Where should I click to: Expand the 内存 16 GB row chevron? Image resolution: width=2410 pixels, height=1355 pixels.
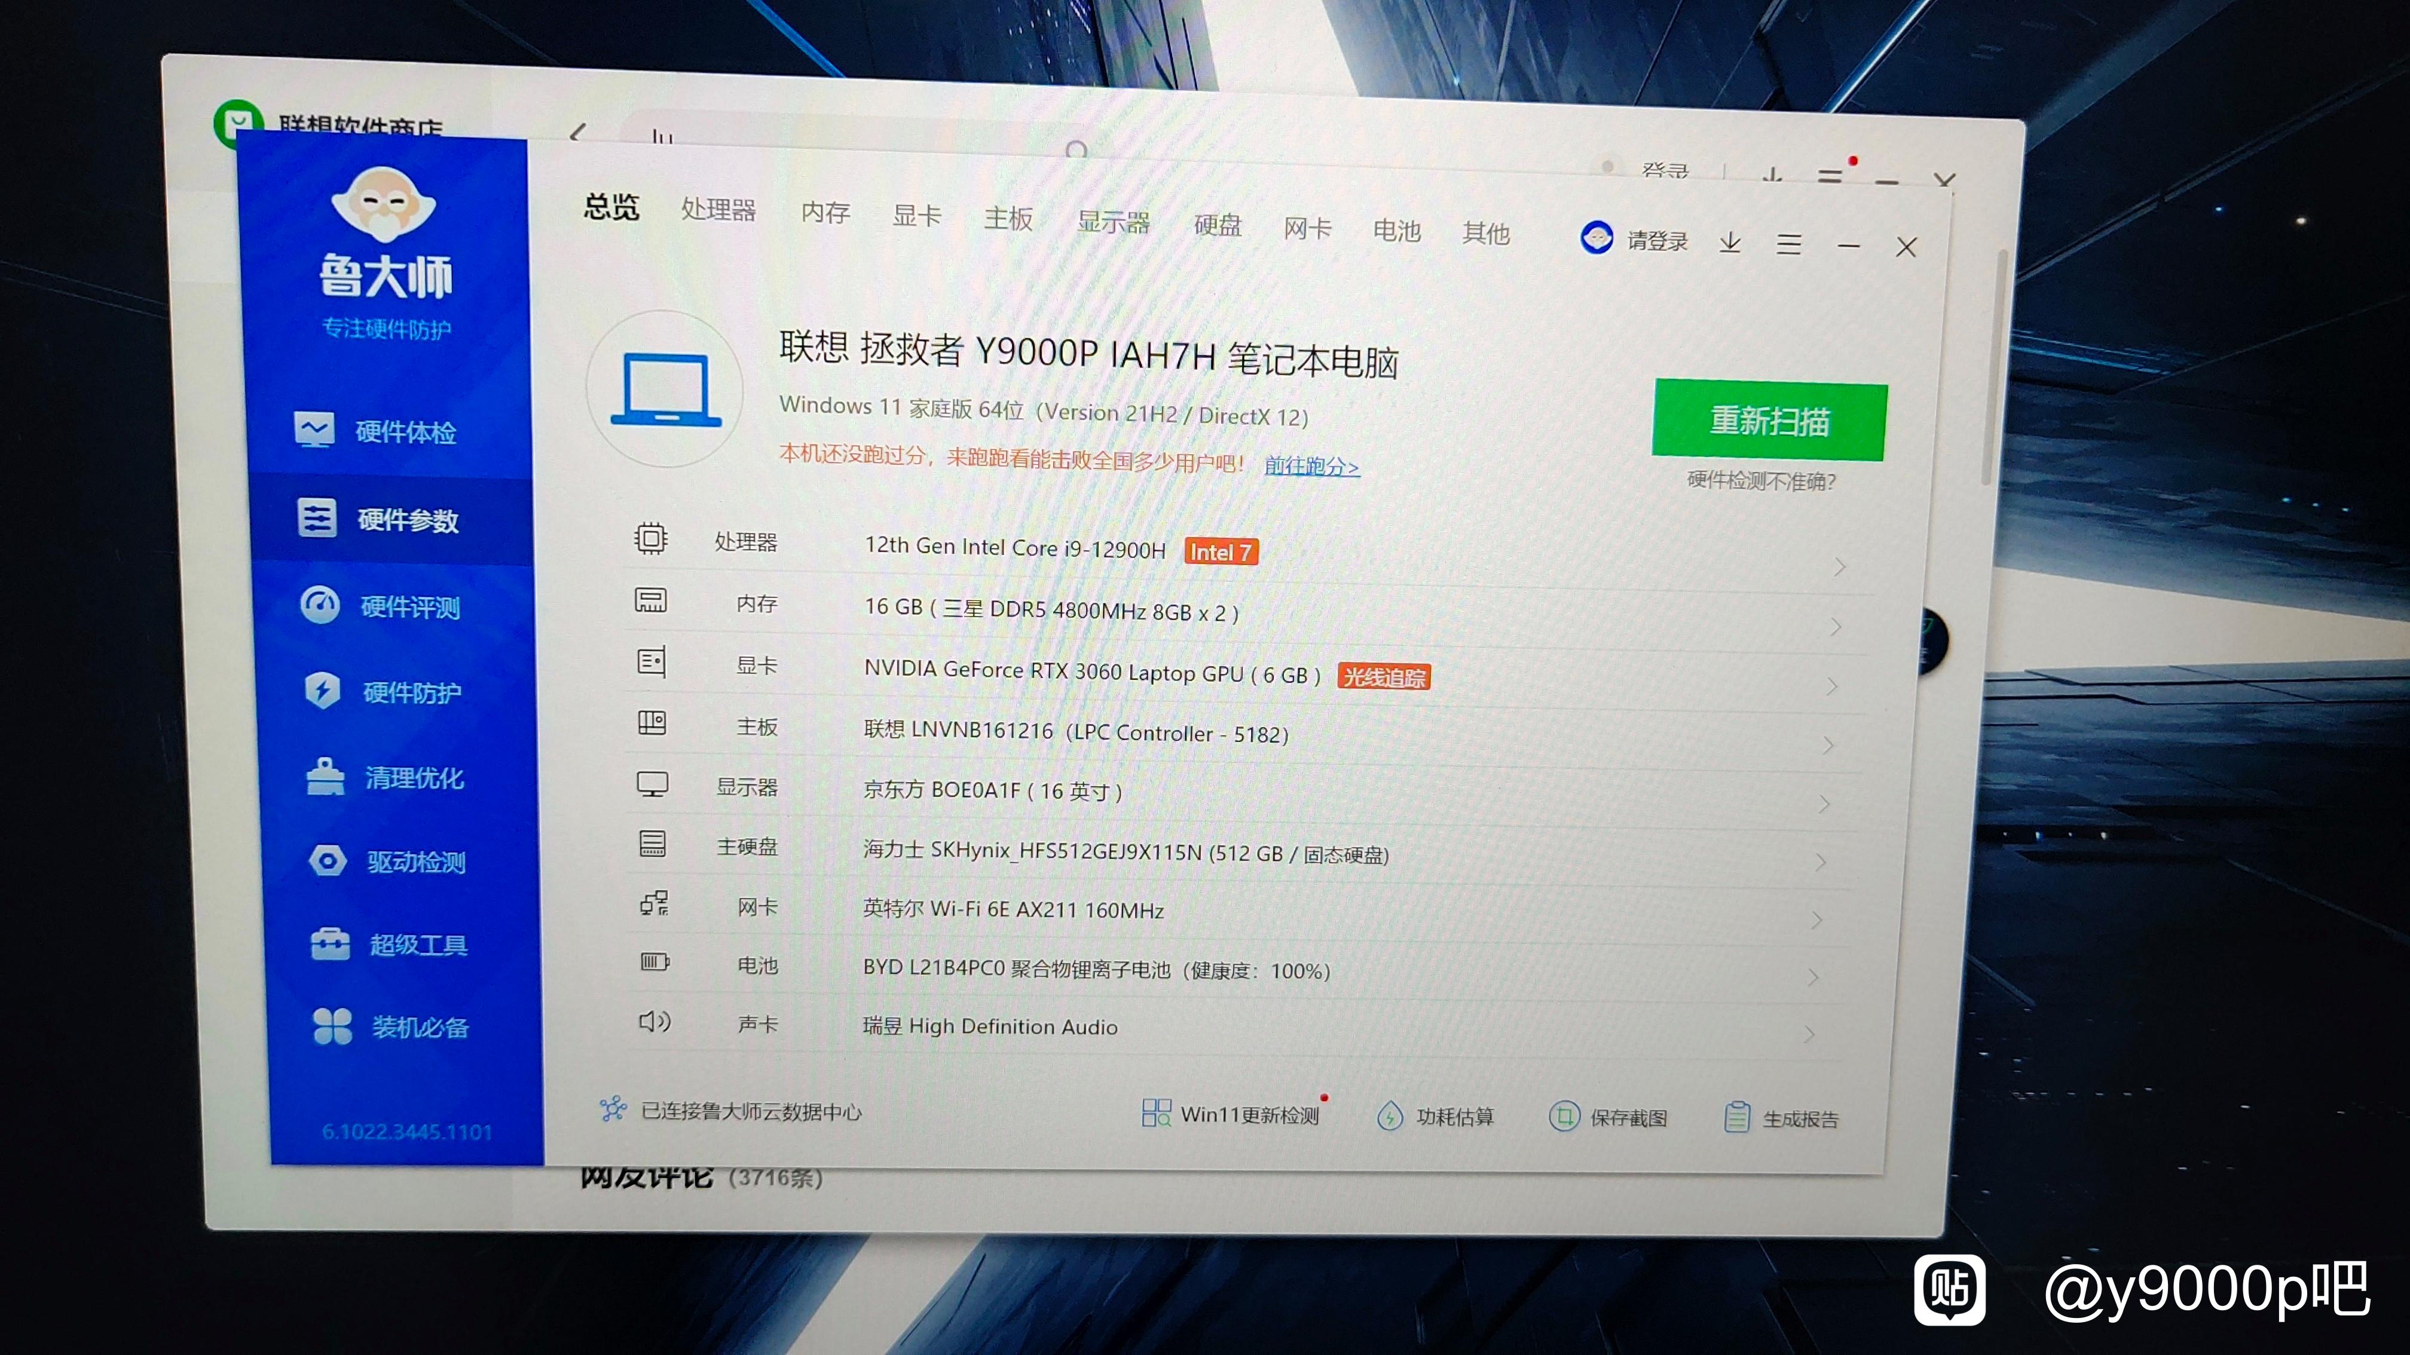[1836, 627]
